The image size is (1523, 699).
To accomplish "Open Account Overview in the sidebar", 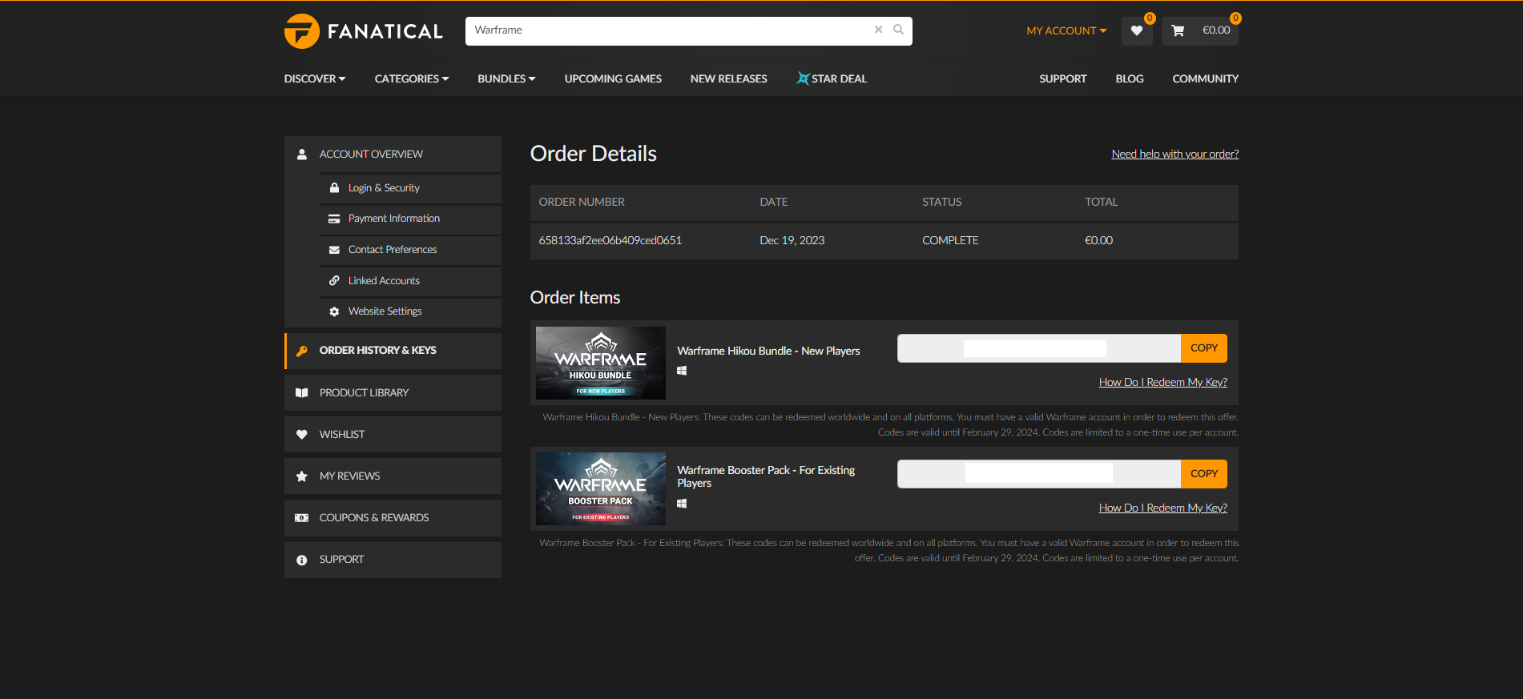I will (x=393, y=154).
